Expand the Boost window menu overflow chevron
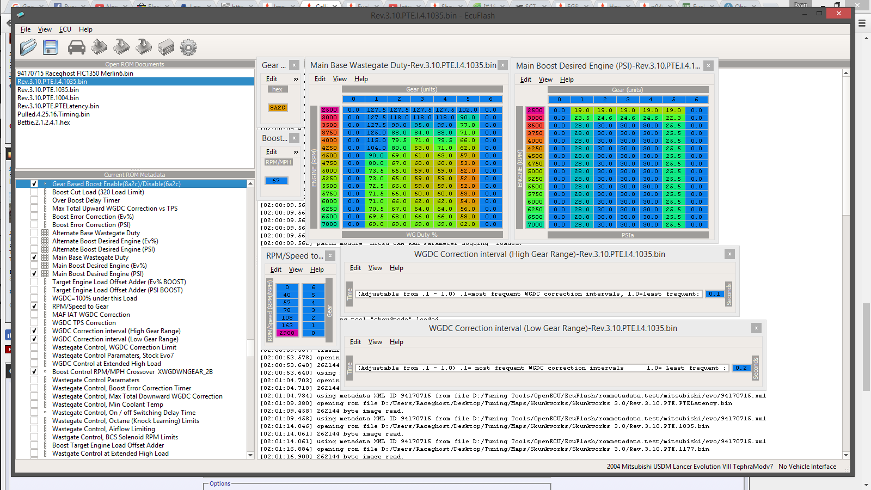This screenshot has width=871, height=490. pyautogui.click(x=296, y=152)
